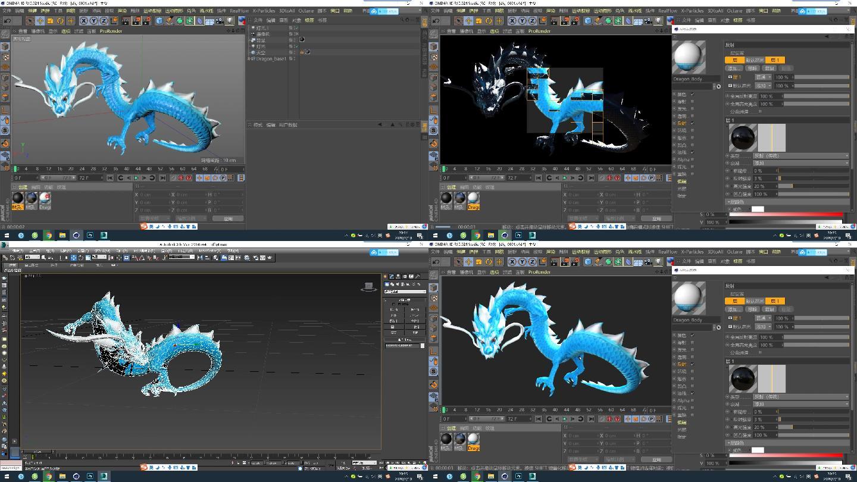Open 类型 dropdown in bottom-right material editor
Image resolution: width=857 pixels, height=482 pixels.
(801, 396)
